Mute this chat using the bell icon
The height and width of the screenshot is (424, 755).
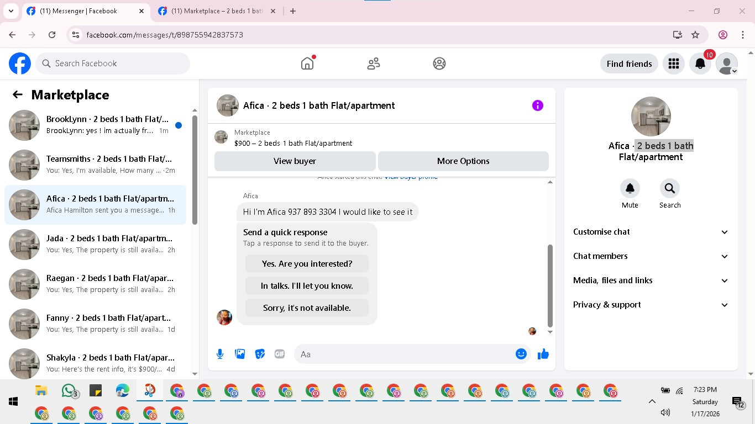630,188
